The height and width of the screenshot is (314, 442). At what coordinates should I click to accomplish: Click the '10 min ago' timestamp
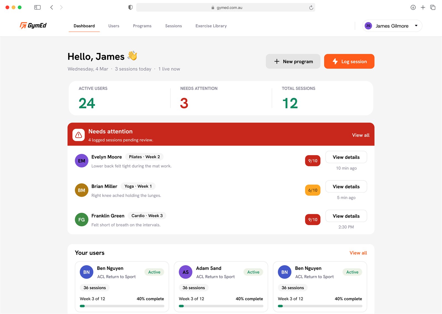346,168
